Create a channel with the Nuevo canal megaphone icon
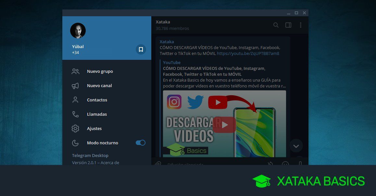The height and width of the screenshot is (196, 376). point(75,85)
